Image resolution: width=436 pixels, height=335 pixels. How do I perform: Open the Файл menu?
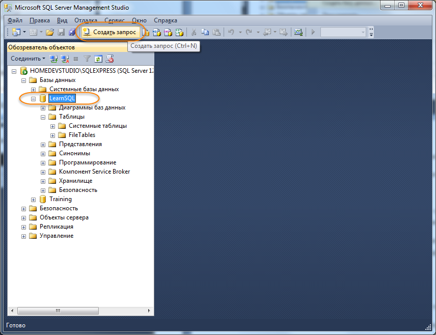tap(15, 20)
